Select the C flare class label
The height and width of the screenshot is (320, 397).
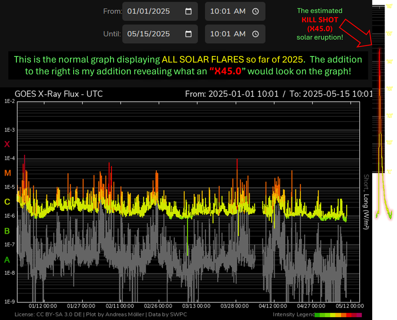pyautogui.click(x=7, y=202)
